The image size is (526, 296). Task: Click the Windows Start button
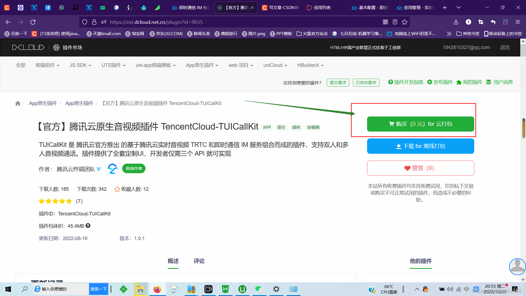click(x=8, y=289)
